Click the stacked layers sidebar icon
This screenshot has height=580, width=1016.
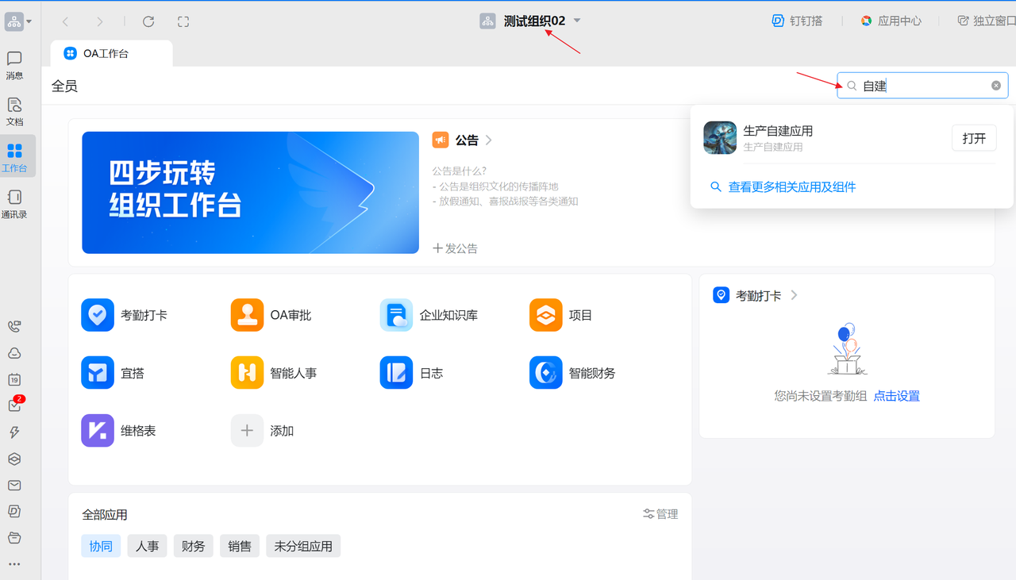click(x=14, y=459)
